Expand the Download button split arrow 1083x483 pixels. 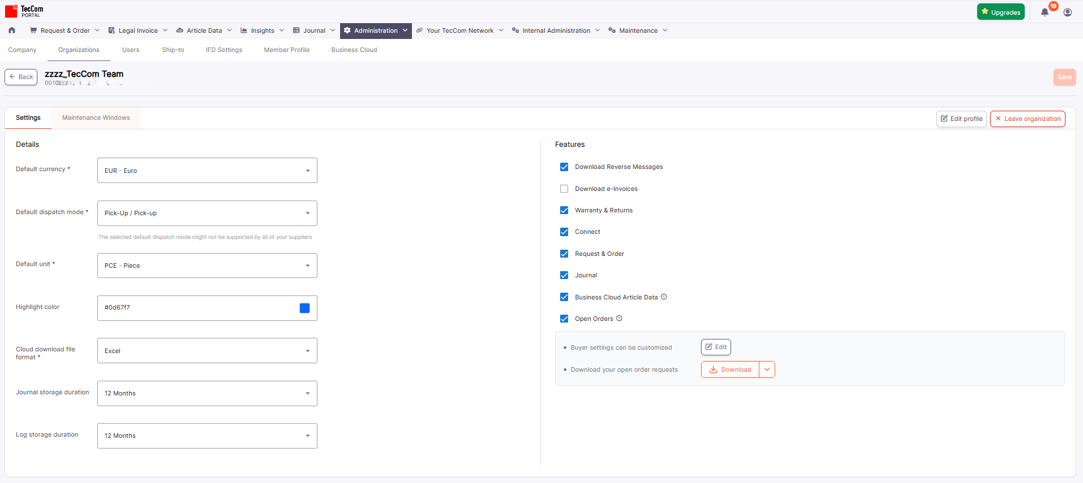point(767,369)
